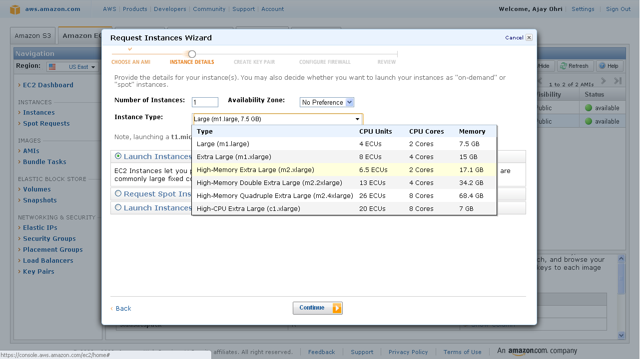Click green available status icon in first row
Image resolution: width=642 pixels, height=359 pixels.
coord(588,108)
